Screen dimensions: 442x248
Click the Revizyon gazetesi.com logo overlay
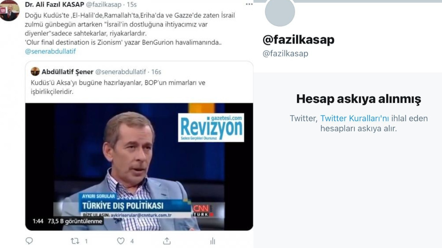[211, 127]
